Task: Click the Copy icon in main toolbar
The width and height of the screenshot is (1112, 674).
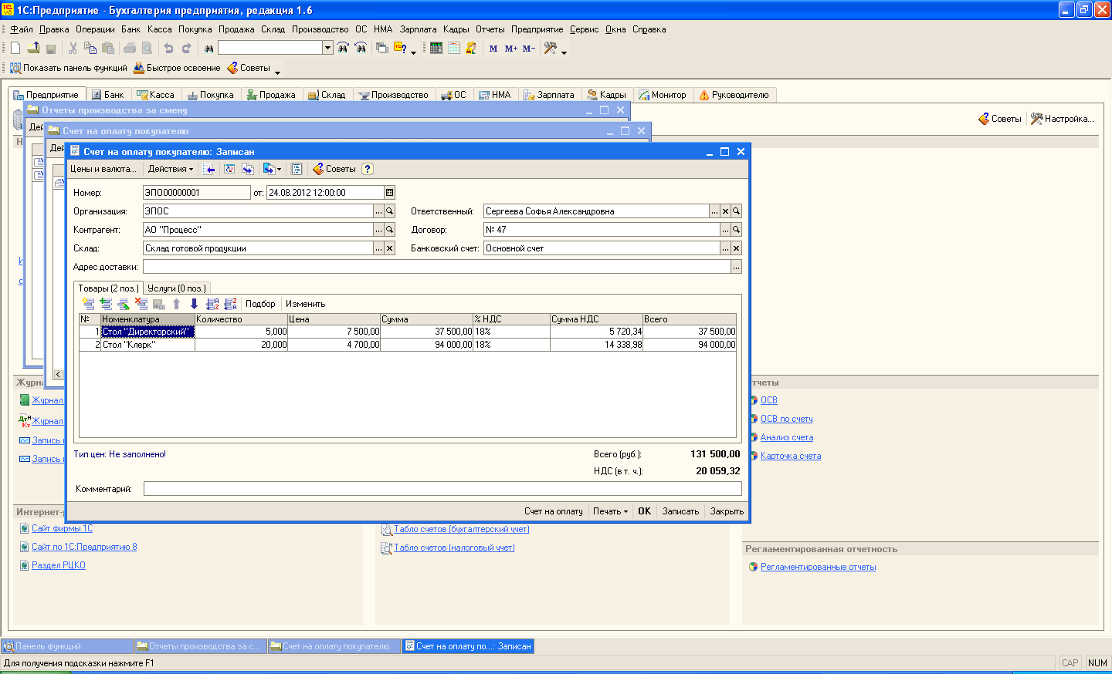Action: click(90, 48)
